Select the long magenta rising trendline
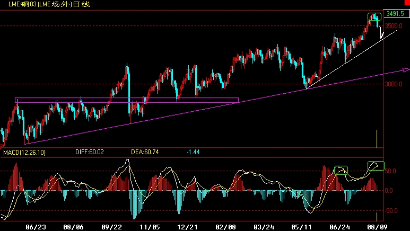 click(217, 106)
